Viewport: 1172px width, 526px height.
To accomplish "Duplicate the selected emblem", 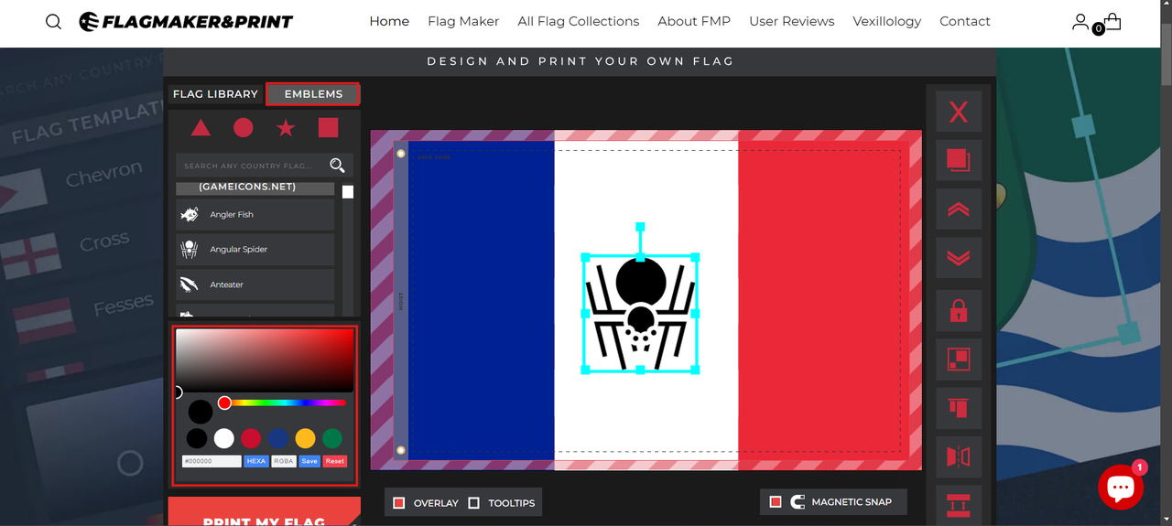I will coord(959,161).
